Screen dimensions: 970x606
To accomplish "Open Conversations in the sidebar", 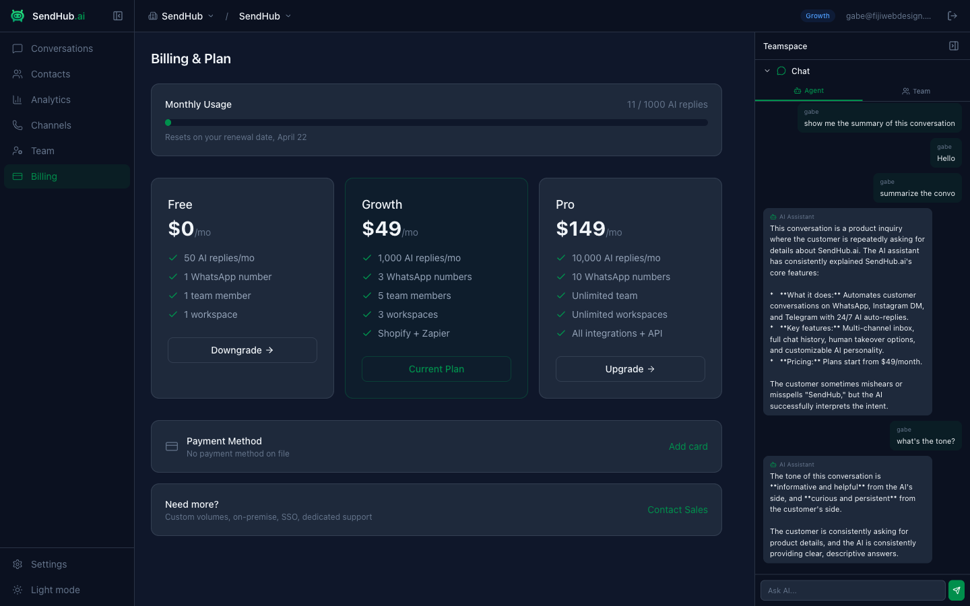I will 67,48.
